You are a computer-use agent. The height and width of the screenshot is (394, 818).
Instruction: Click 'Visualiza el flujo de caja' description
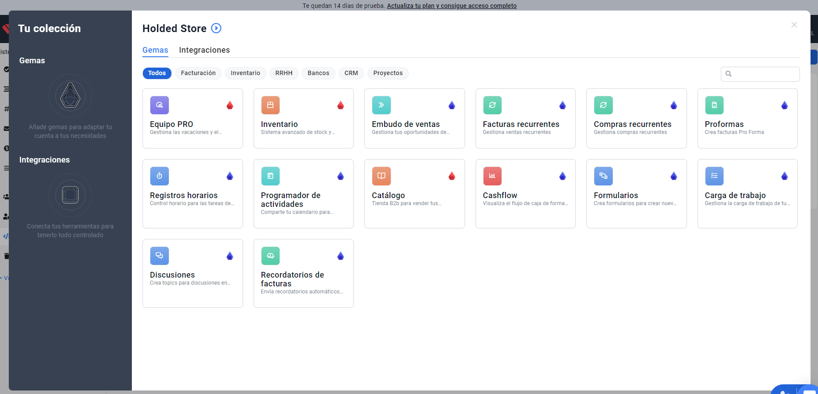pos(525,203)
